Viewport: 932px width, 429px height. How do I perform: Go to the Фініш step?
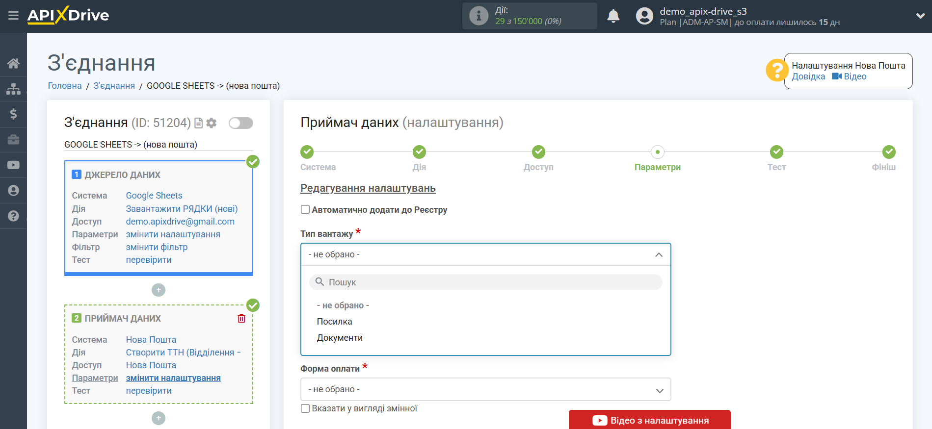(889, 152)
